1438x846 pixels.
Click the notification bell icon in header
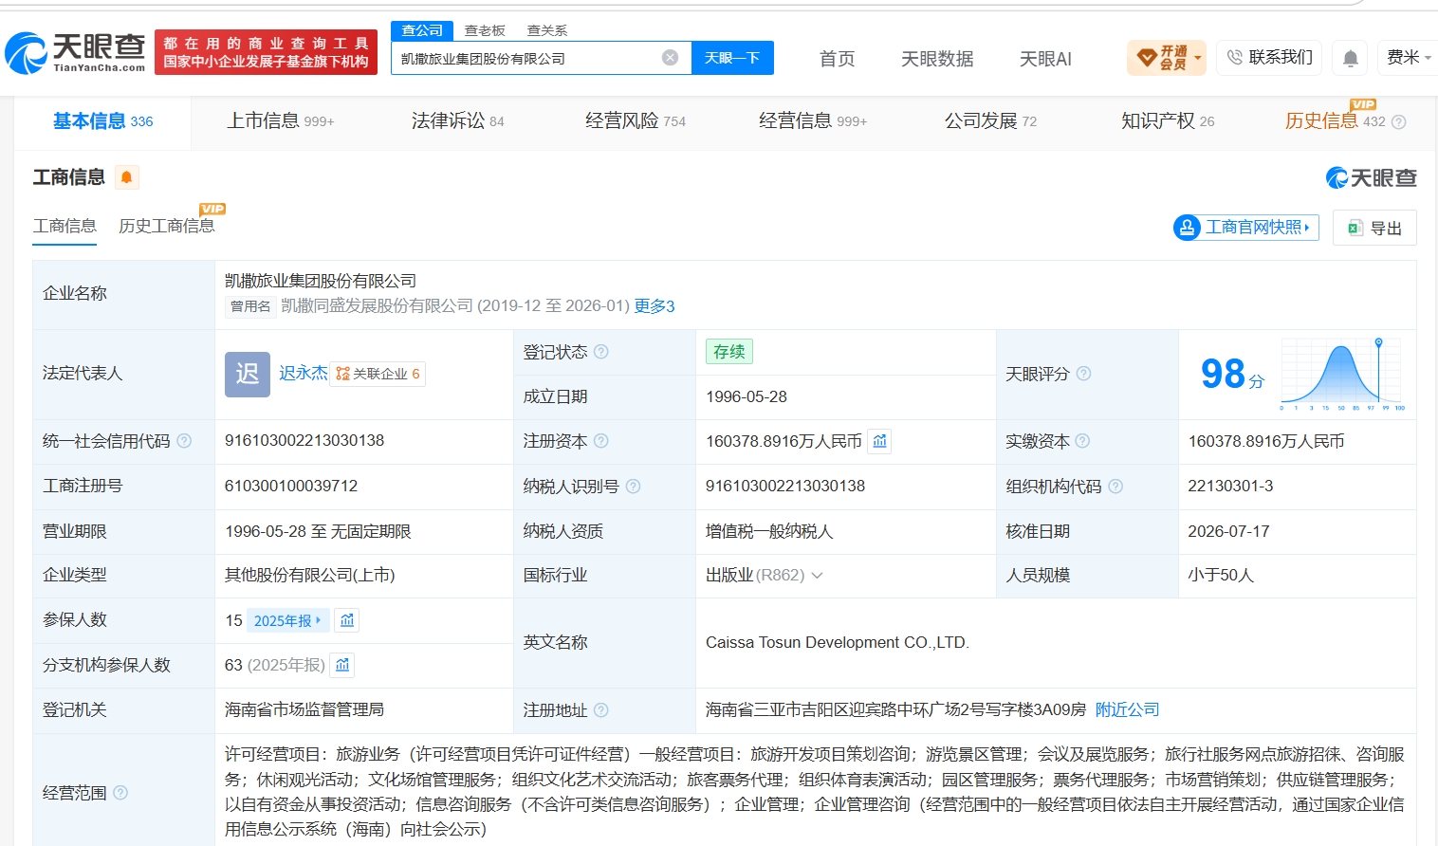[1350, 59]
